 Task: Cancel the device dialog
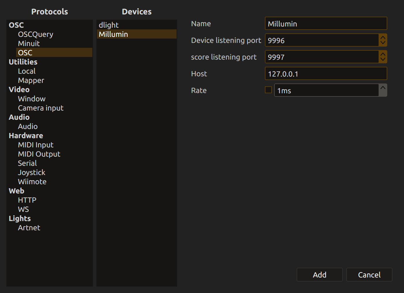pyautogui.click(x=369, y=275)
